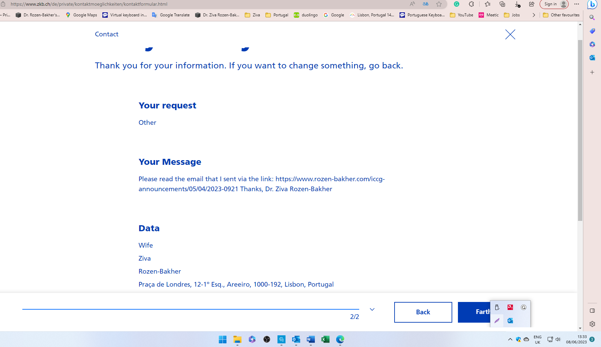Open Windows Security tray icon
The height and width of the screenshot is (347, 601).
pyautogui.click(x=518, y=339)
